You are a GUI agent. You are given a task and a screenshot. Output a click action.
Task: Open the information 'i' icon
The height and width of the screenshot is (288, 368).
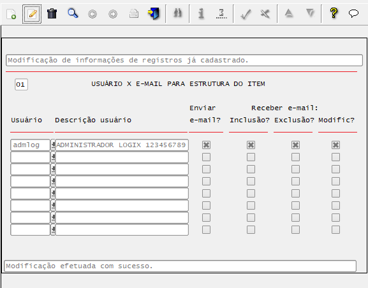(x=201, y=13)
